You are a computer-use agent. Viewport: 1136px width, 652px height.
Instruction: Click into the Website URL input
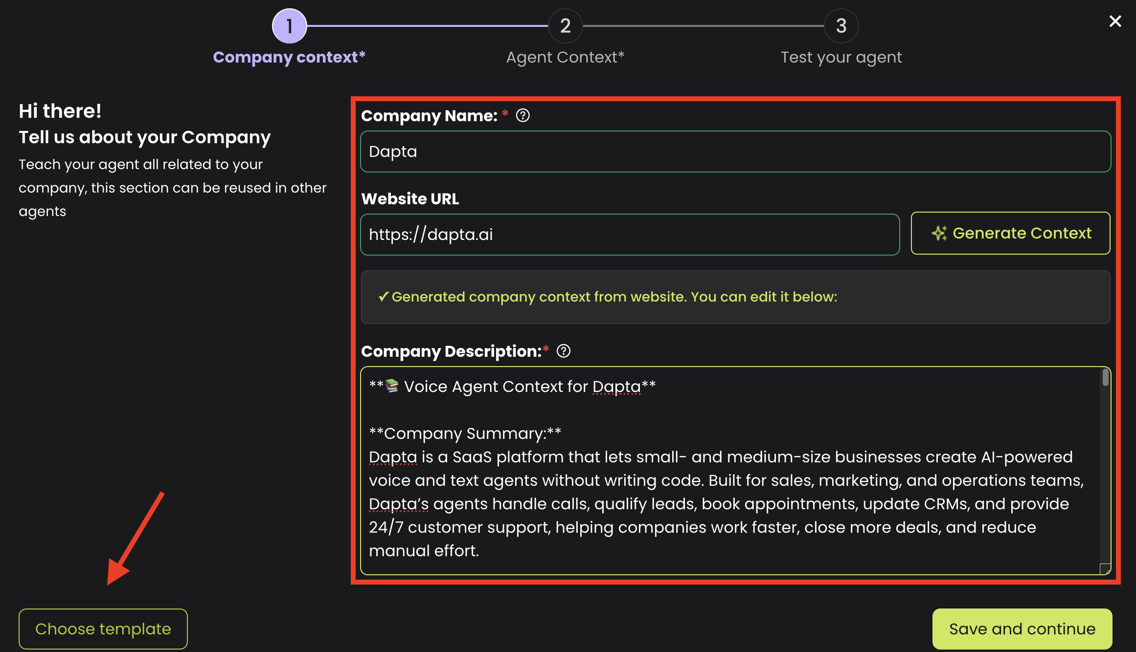[630, 235]
